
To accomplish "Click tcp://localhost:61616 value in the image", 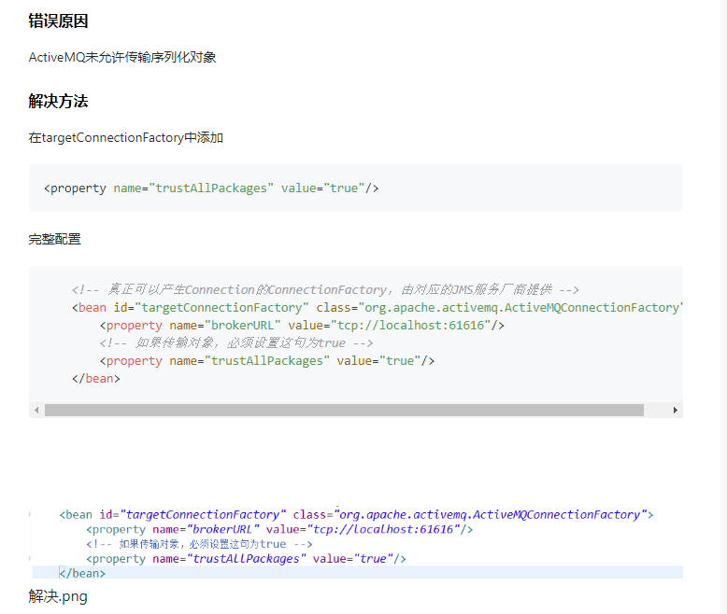I will coord(383,529).
